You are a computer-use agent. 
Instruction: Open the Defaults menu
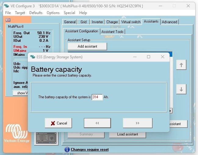tap(36, 13)
